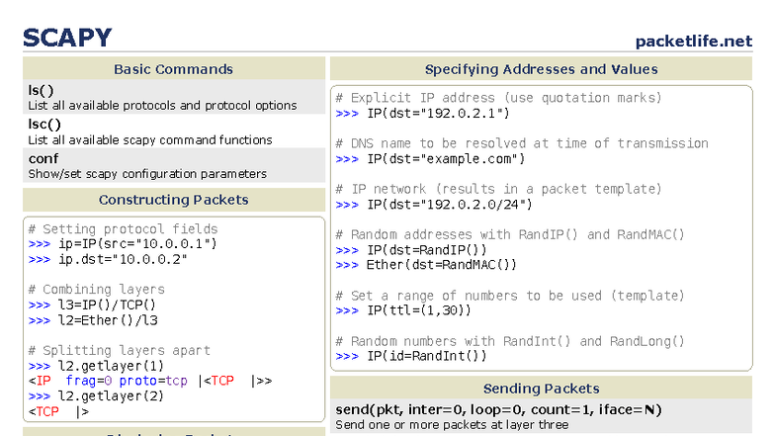This screenshot has height=436, width=775.
Task: Click the '# IP network' template comment
Action: coord(498,189)
